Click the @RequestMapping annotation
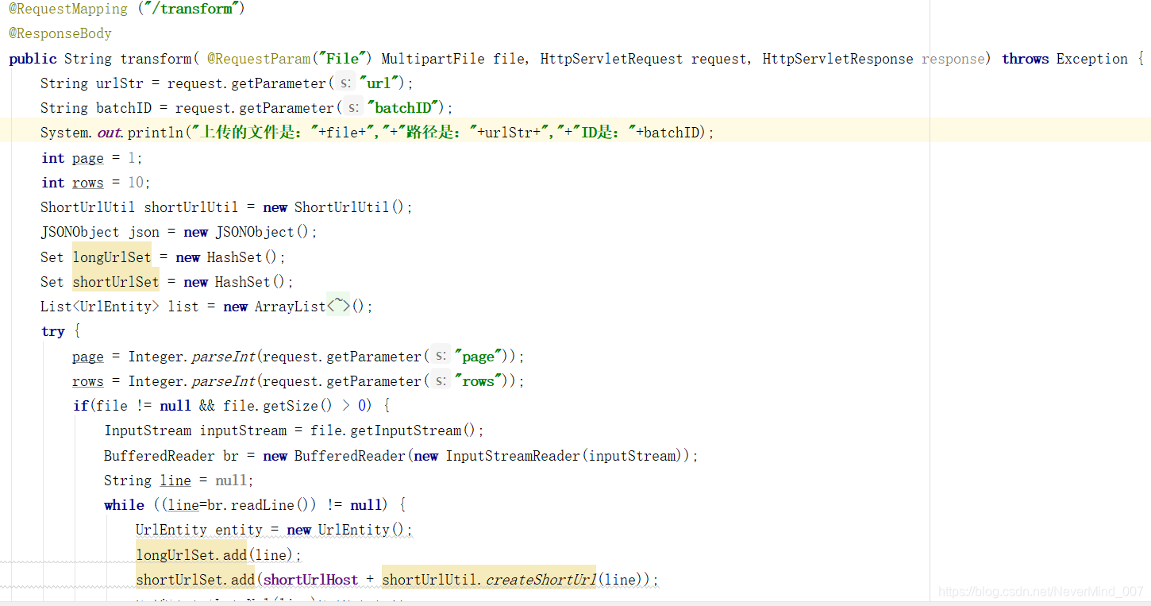Image resolution: width=1151 pixels, height=606 pixels. (x=67, y=9)
